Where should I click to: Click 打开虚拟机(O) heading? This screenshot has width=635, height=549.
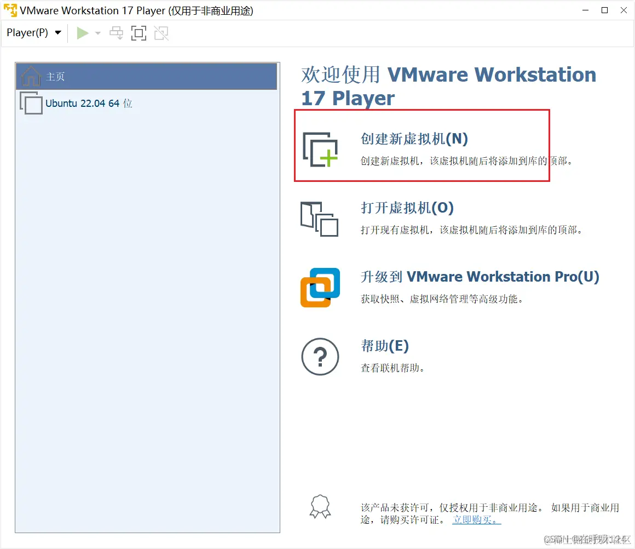pyautogui.click(x=407, y=208)
